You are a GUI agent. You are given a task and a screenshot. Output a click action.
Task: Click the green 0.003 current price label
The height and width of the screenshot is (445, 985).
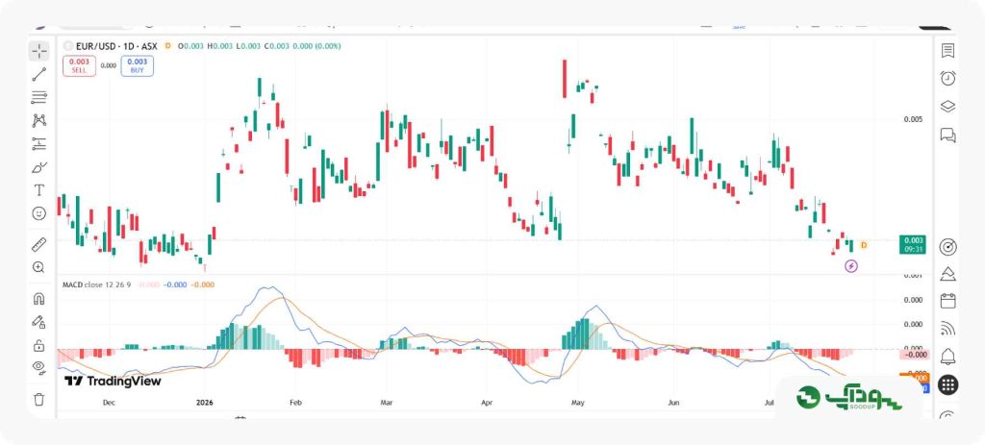(x=914, y=244)
